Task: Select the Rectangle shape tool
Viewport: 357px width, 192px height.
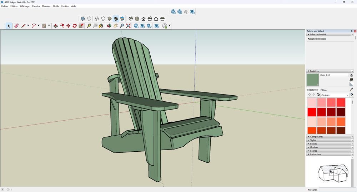Action: pos(44,26)
